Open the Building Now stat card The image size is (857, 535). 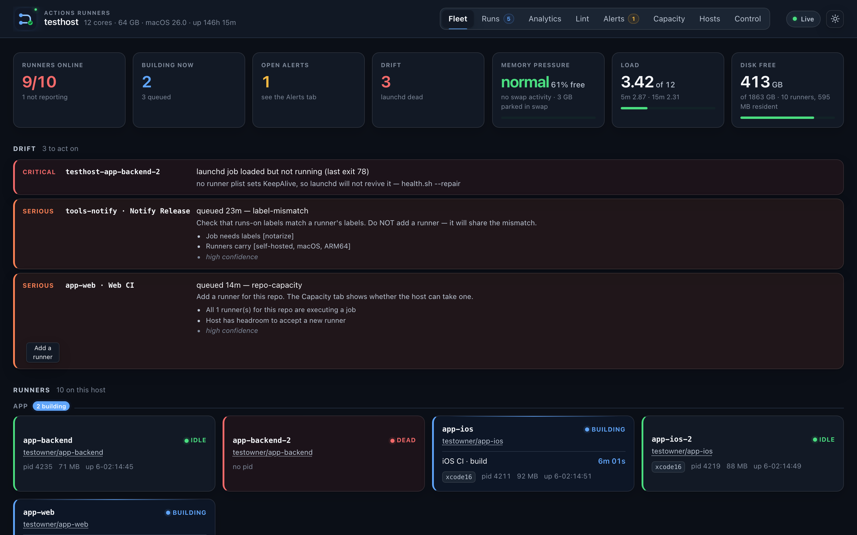[189, 90]
